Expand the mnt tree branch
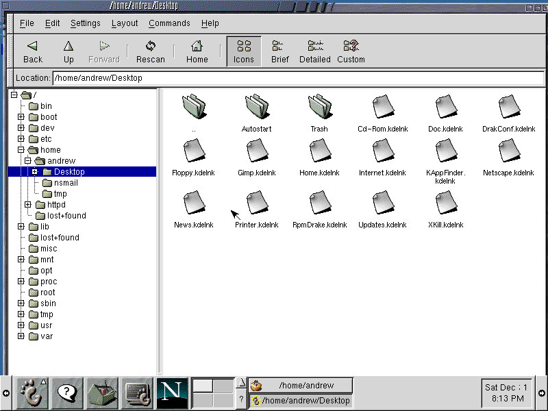Image resolution: width=548 pixels, height=411 pixels. 21,259
